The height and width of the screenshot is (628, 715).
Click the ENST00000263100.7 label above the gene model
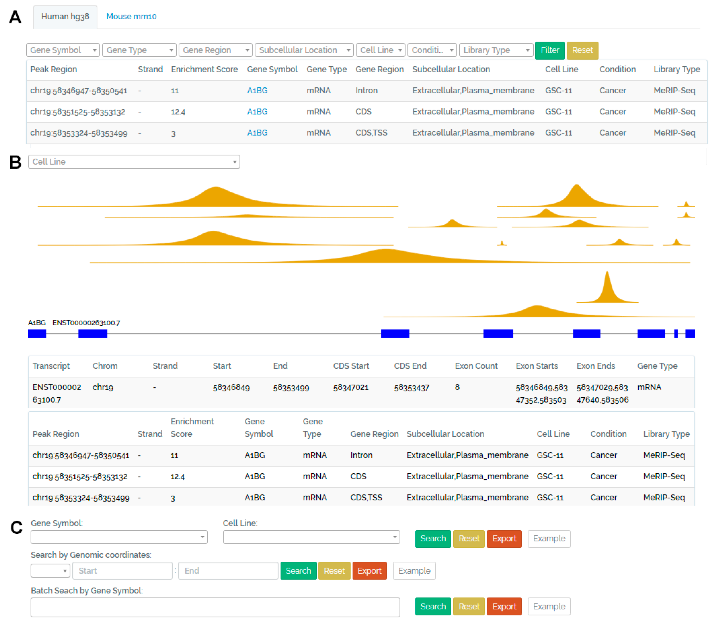pos(86,323)
